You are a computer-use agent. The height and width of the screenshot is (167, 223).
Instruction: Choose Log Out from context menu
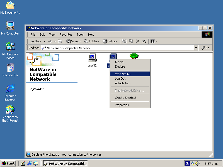130,78
